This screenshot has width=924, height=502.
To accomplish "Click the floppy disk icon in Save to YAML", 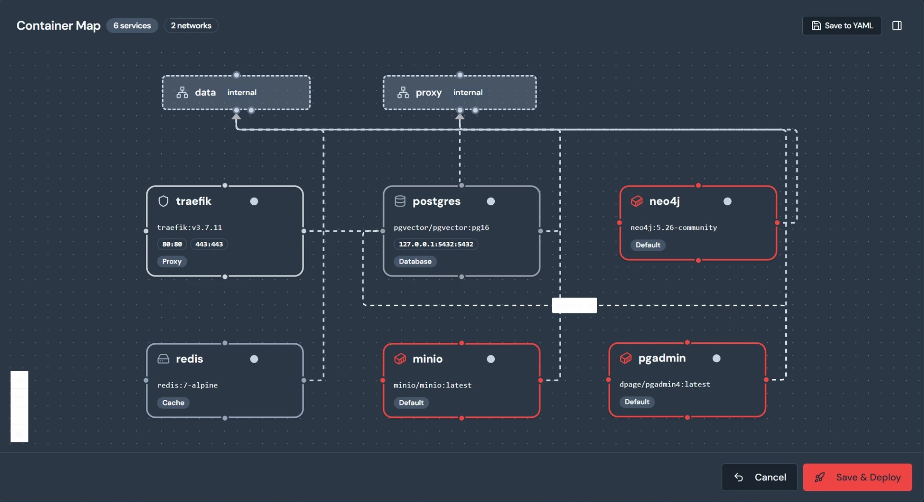I will 816,25.
